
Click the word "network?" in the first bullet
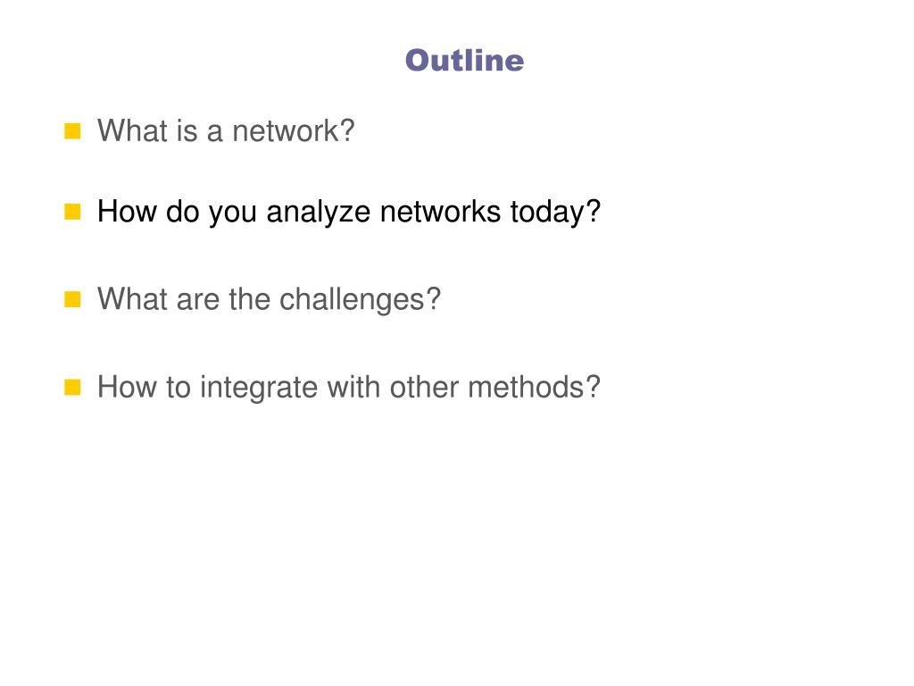click(294, 130)
